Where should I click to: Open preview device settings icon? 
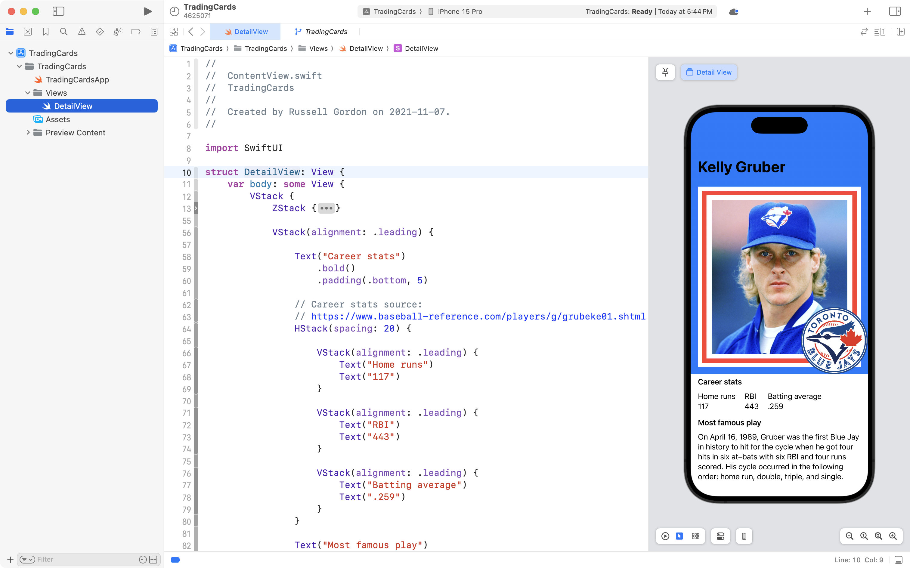click(720, 536)
